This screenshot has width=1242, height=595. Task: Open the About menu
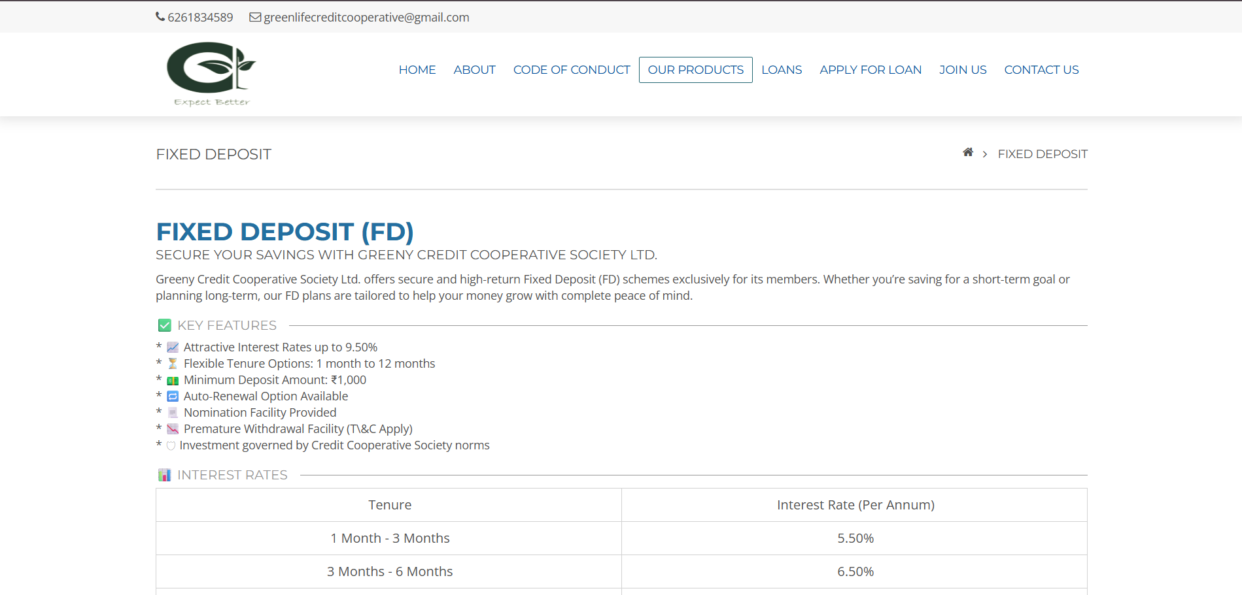[474, 70]
